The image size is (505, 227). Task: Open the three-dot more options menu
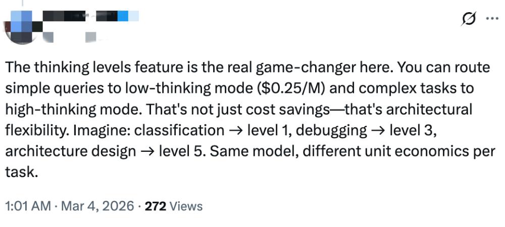[x=491, y=19]
